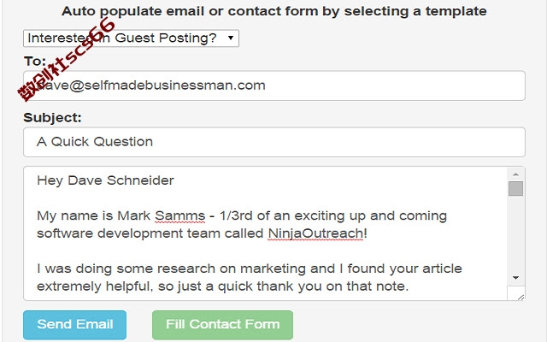Image resolution: width=547 pixels, height=342 pixels.
Task: Focus the Subject field 'A Quick Question'
Action: 274,142
